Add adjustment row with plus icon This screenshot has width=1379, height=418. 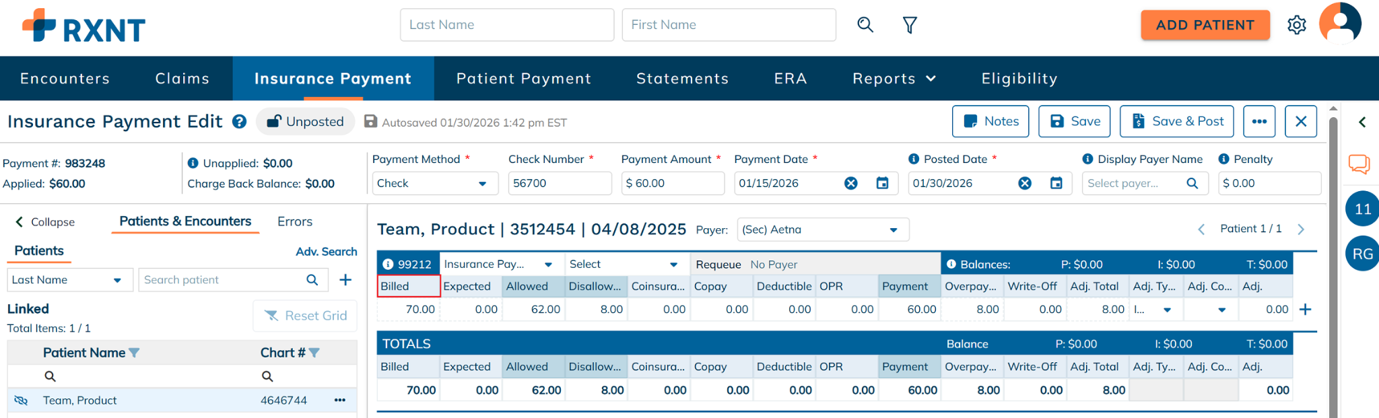pyautogui.click(x=1305, y=310)
